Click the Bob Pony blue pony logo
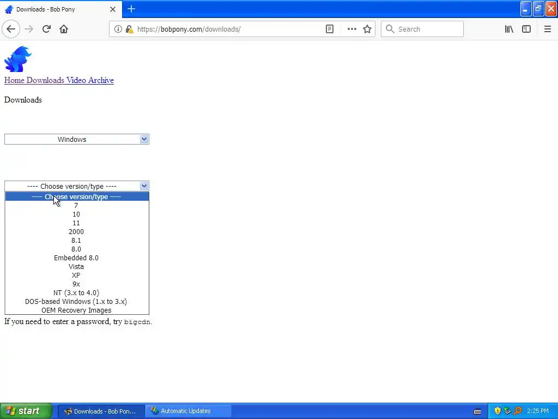The image size is (558, 419). click(x=18, y=59)
